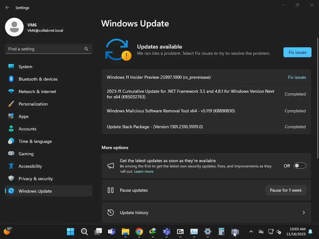This screenshot has width=319, height=239.
Task: Go to Apps settings
Action: pyautogui.click(x=49, y=116)
